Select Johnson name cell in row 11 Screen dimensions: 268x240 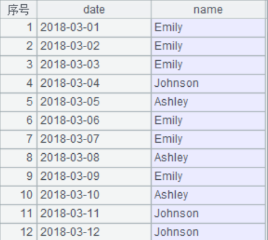208,214
